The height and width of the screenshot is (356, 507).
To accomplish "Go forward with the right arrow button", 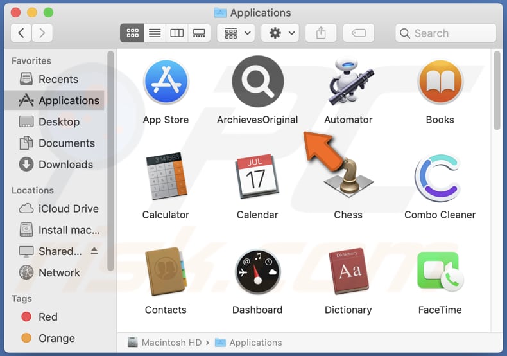I will pos(42,33).
